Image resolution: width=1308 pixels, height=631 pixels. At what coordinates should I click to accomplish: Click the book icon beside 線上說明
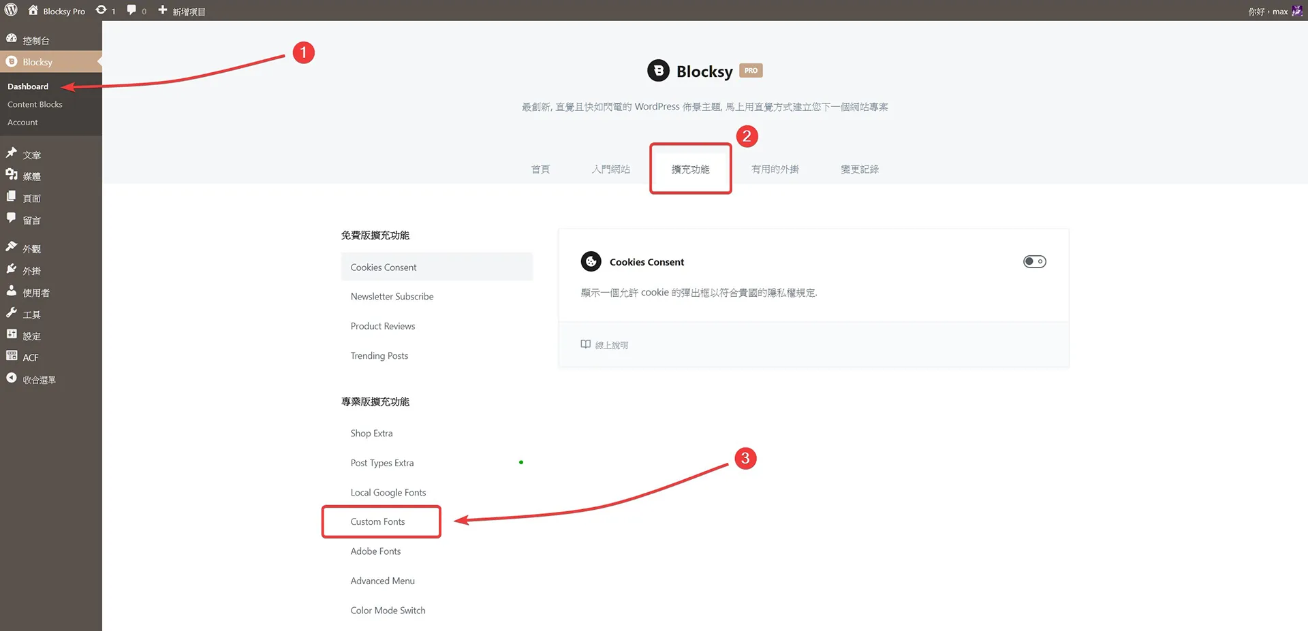585,344
